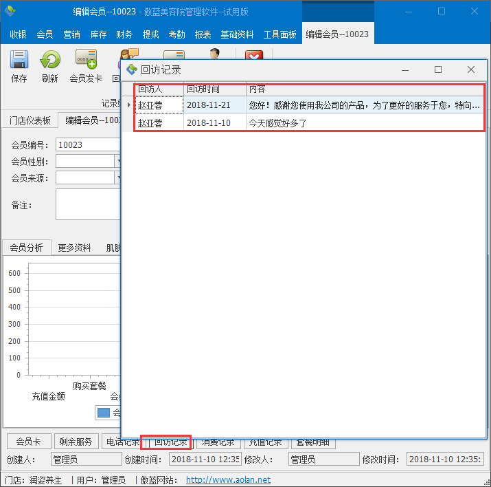Maximize the 回访记录 dialog
Image resolution: width=491 pixels, height=487 pixels.
[438, 69]
